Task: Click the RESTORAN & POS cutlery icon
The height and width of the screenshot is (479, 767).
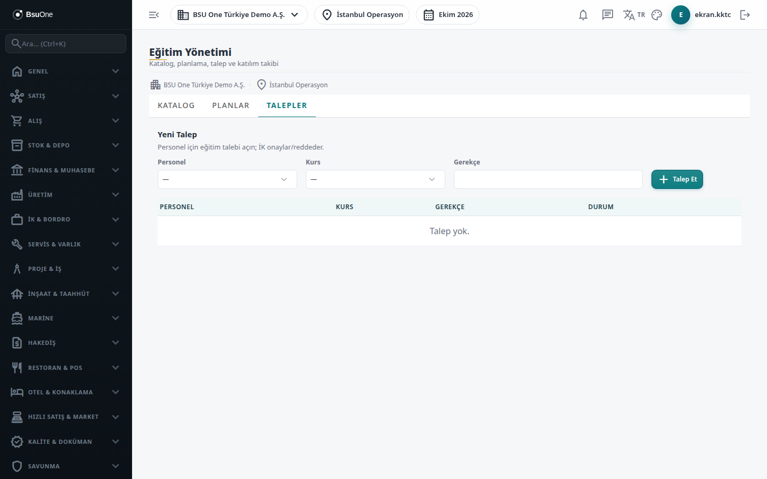Action: point(17,368)
